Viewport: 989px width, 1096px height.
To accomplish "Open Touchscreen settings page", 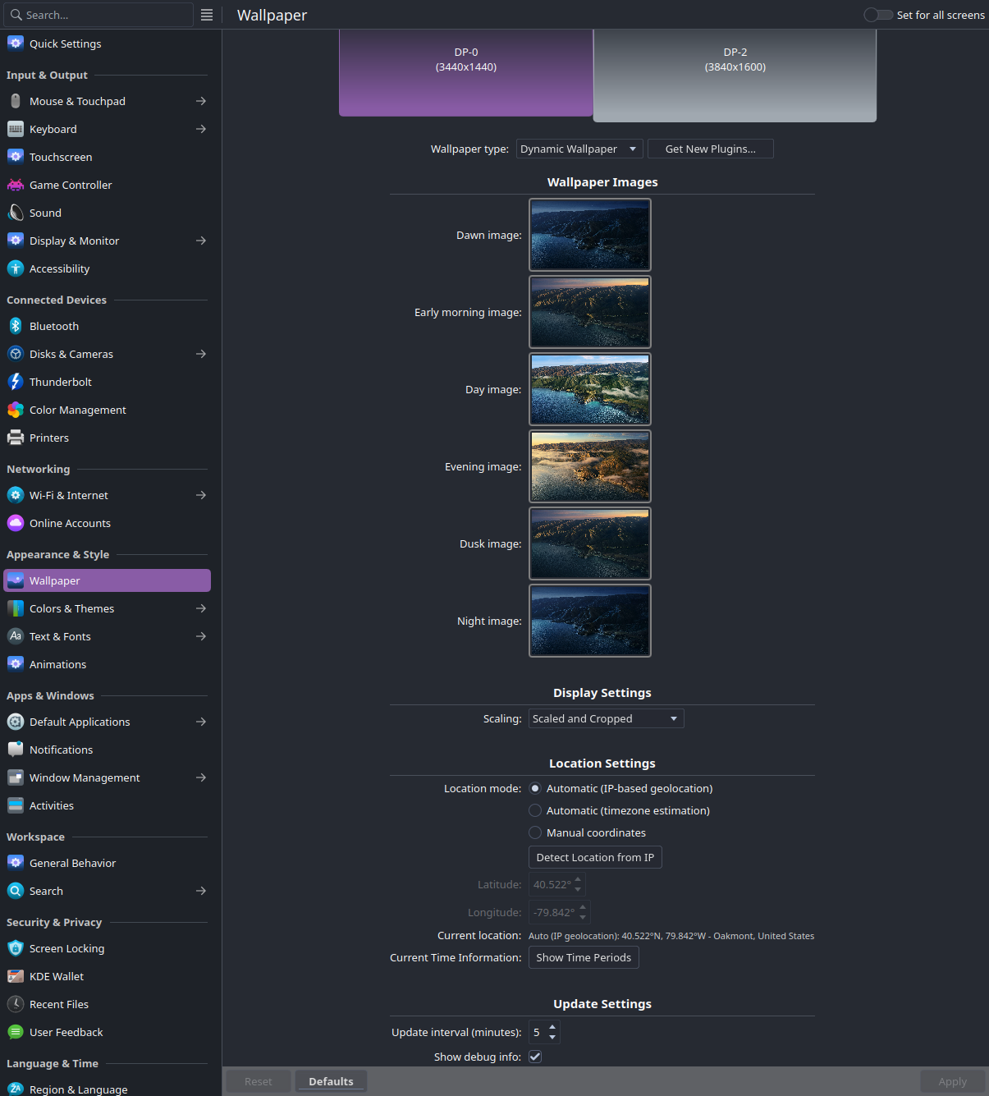I will pyautogui.click(x=107, y=157).
